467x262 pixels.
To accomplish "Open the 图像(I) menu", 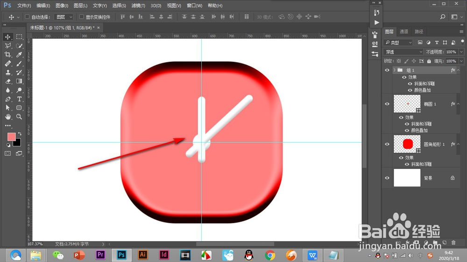I will [x=62, y=6].
